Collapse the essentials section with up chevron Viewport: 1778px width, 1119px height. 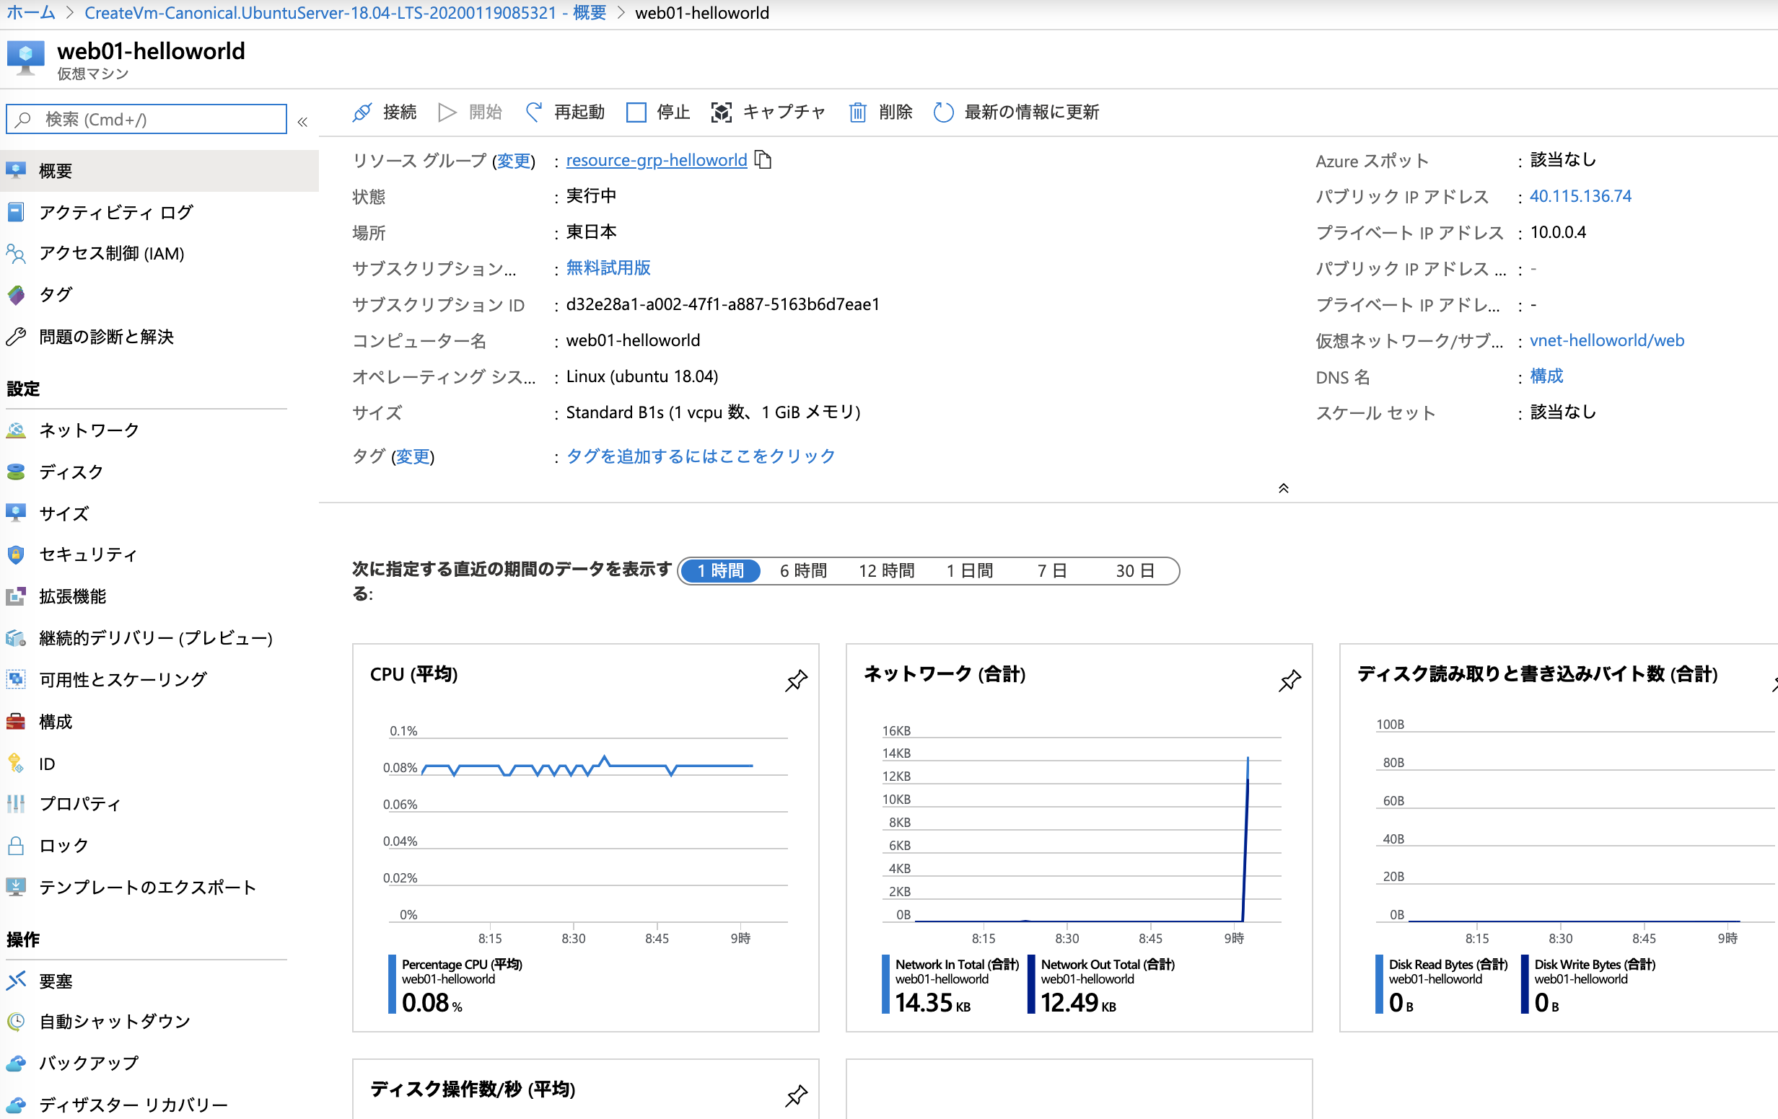pyautogui.click(x=1283, y=487)
